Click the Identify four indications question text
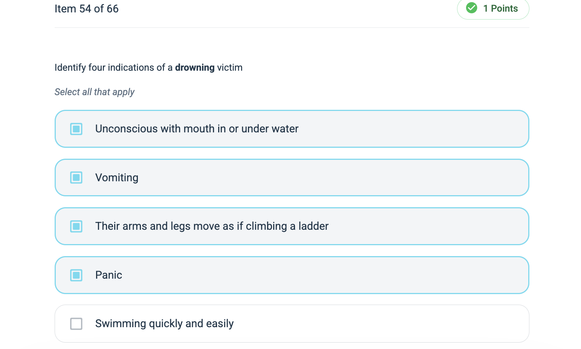This screenshot has height=349, width=581. pos(148,68)
